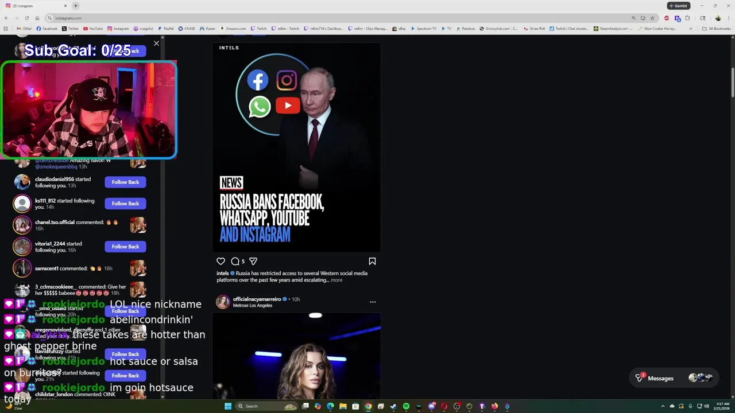Open the SteamAnalyst.com bookmark
The height and width of the screenshot is (413, 735).
[x=613, y=28]
